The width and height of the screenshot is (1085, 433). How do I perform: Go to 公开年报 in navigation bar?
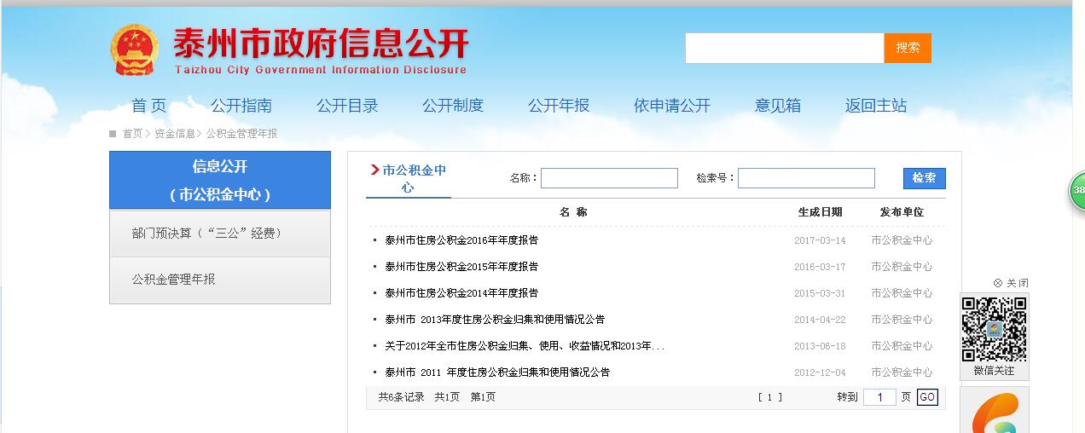point(559,106)
